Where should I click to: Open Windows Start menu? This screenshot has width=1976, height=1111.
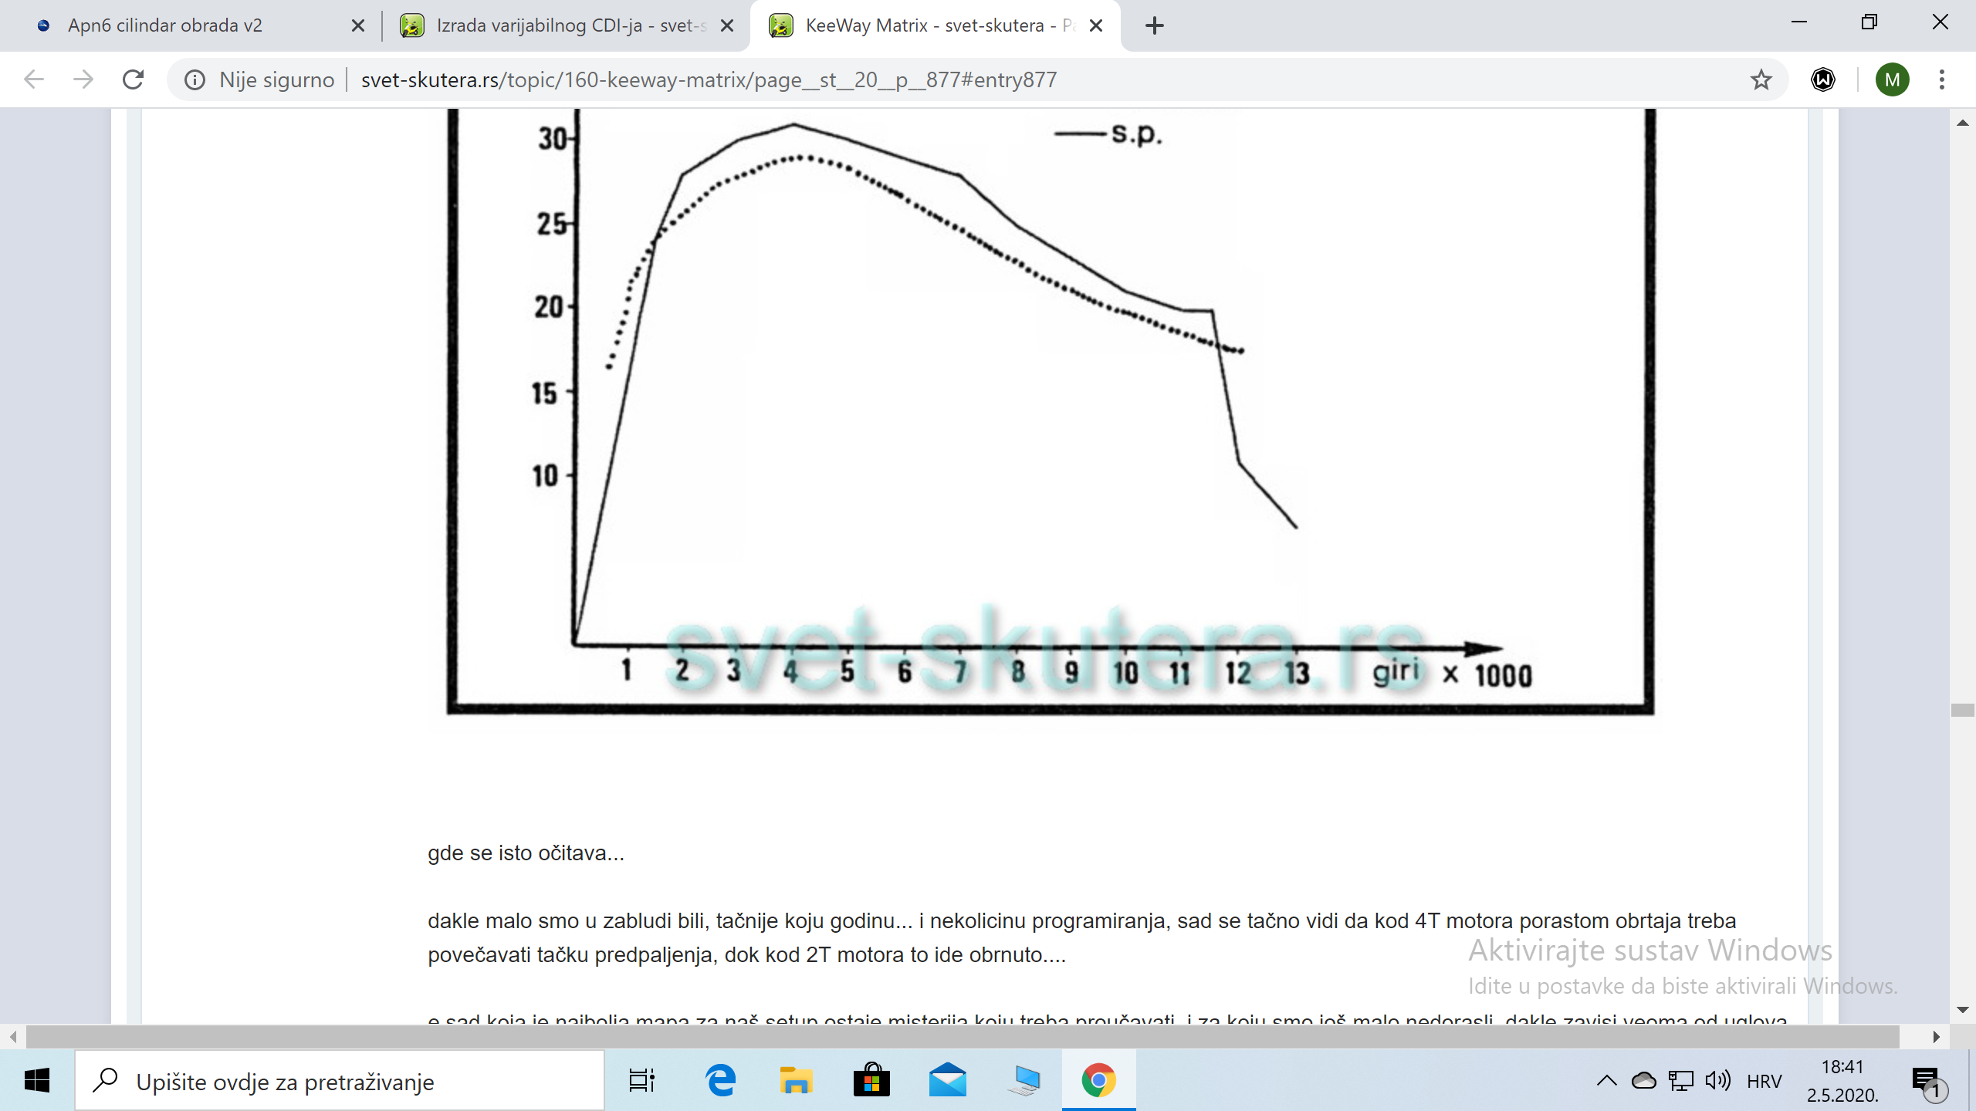click(36, 1081)
